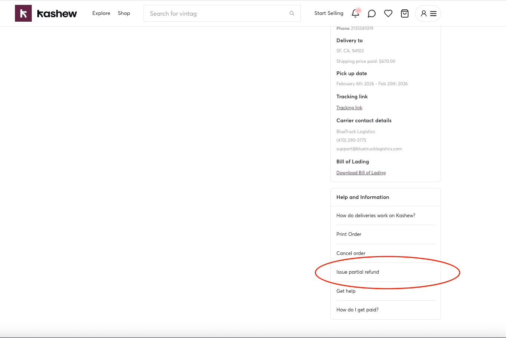This screenshot has height=338, width=506.
Task: Click the BlueTruck Logistics carrier name
Action: 356,132
